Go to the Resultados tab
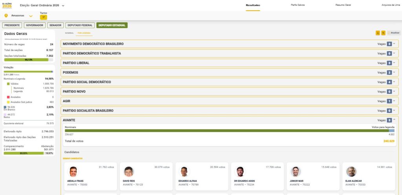 253,5
